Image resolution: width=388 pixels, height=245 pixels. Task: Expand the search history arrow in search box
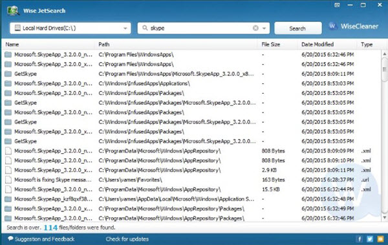[264, 28]
